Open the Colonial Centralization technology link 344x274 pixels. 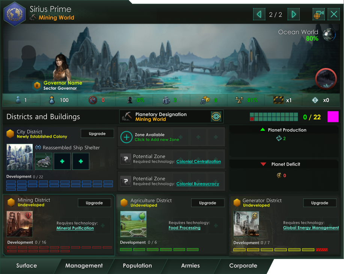(199, 161)
